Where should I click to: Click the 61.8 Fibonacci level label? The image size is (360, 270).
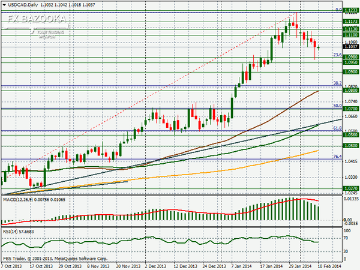(337, 128)
